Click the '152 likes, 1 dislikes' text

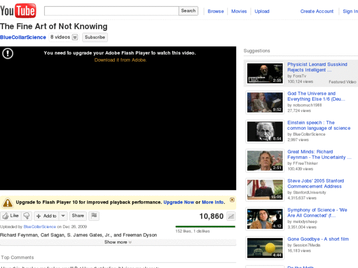(x=193, y=231)
